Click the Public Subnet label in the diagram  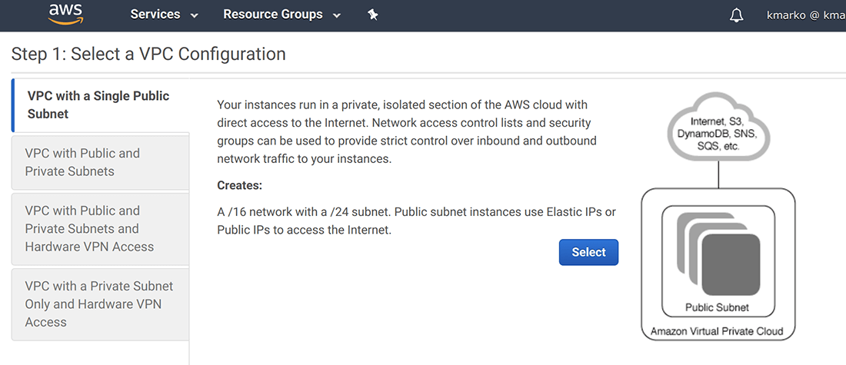[x=717, y=307]
